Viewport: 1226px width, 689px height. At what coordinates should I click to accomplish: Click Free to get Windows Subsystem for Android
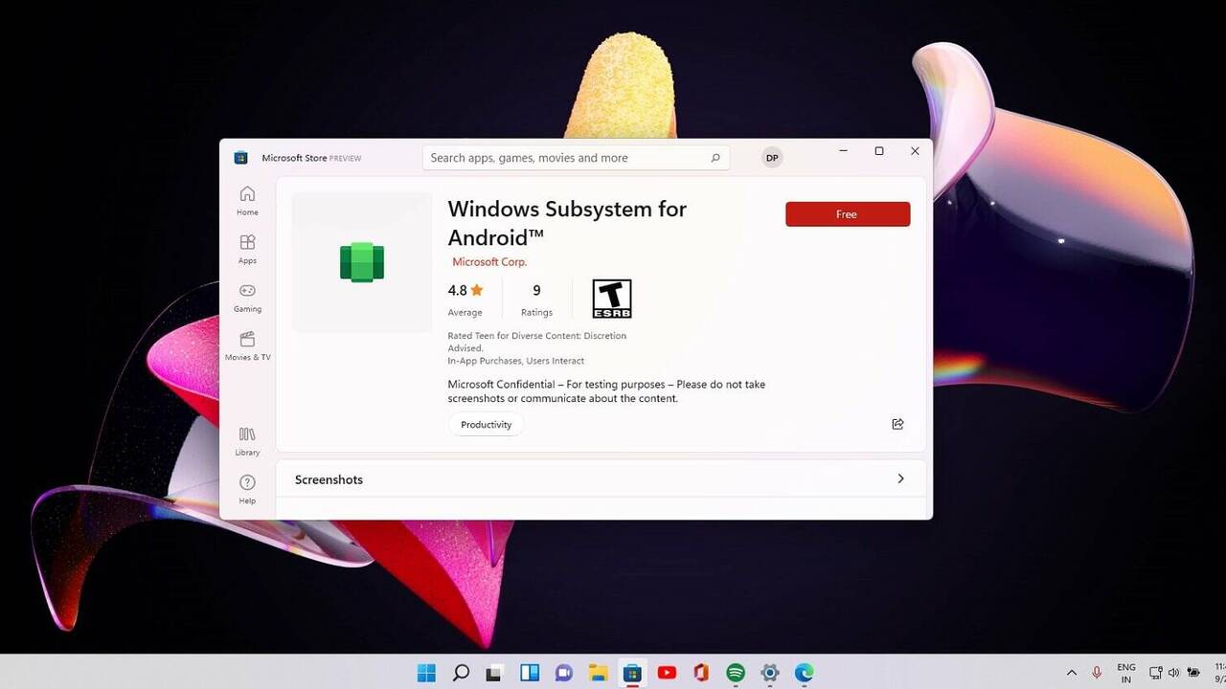847,213
